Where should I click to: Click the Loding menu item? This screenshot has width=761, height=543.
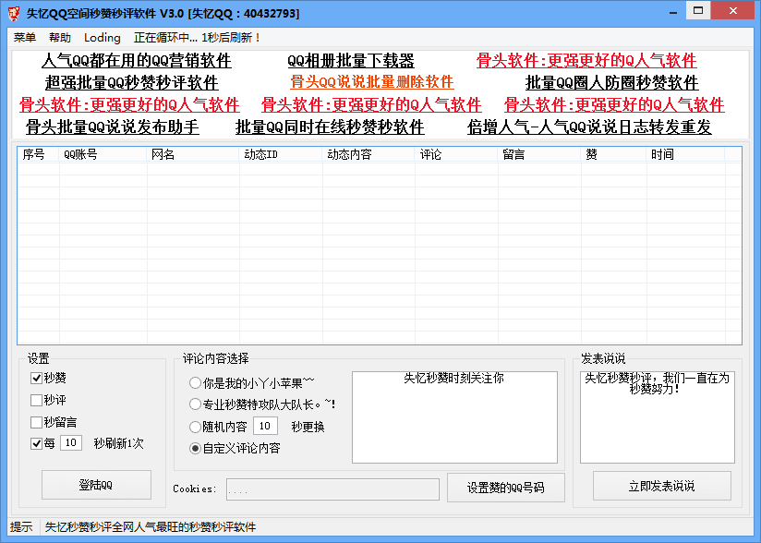pyautogui.click(x=103, y=37)
